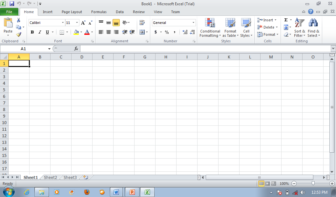Toggle the Wrap Text button
Screen dimensions: 336x197
[x=142, y=23]
